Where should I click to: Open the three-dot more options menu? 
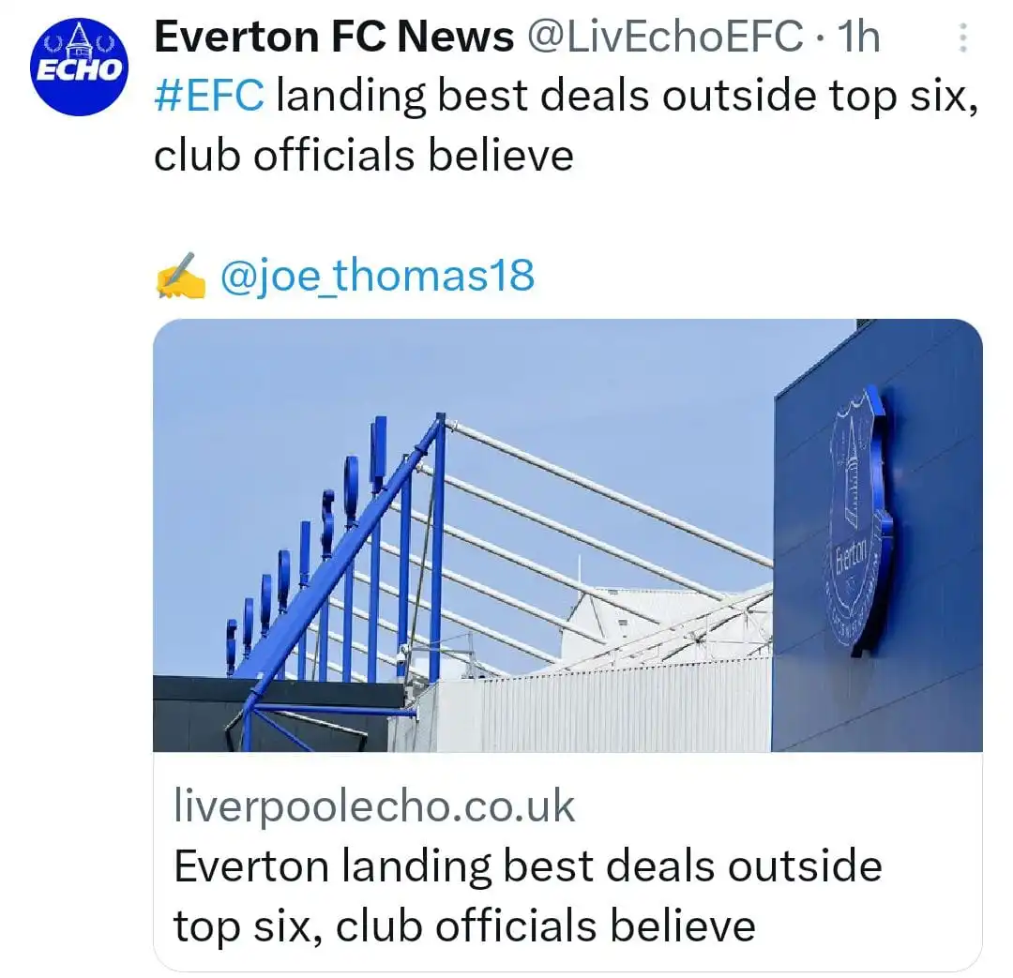click(961, 38)
